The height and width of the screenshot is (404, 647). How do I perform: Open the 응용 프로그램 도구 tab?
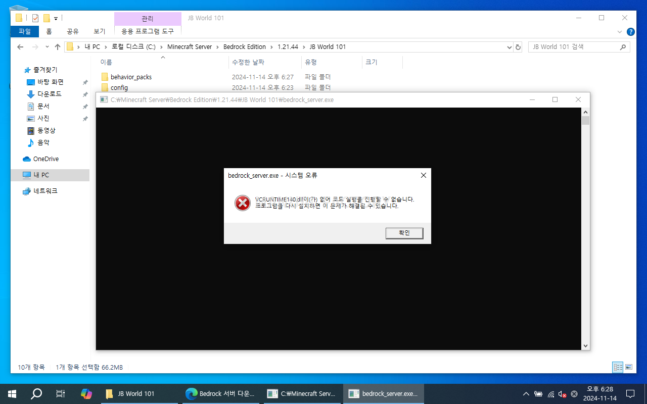point(148,31)
